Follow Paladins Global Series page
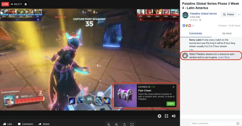Image resolution: width=242 pixels, height=126 pixels. (228, 15)
